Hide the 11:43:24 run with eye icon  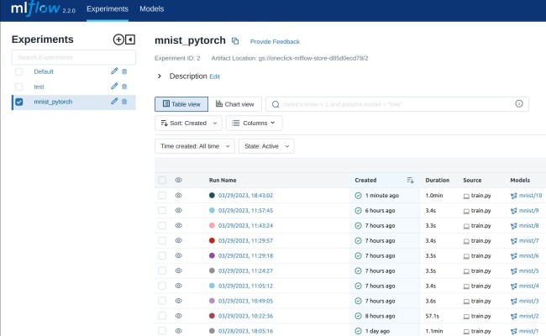(178, 225)
